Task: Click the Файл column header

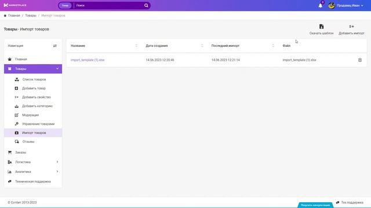Action: point(286,46)
